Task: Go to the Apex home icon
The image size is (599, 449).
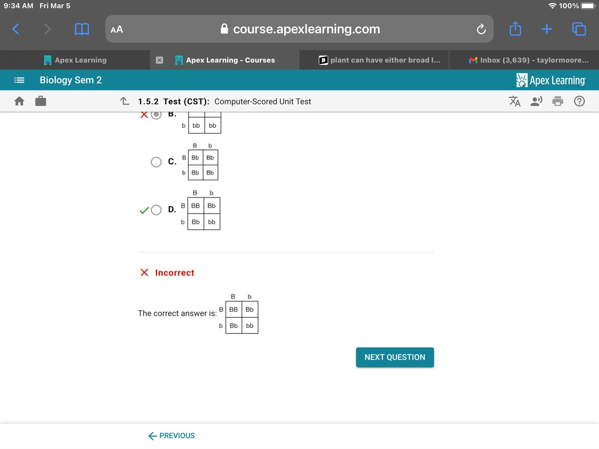Action: (19, 101)
